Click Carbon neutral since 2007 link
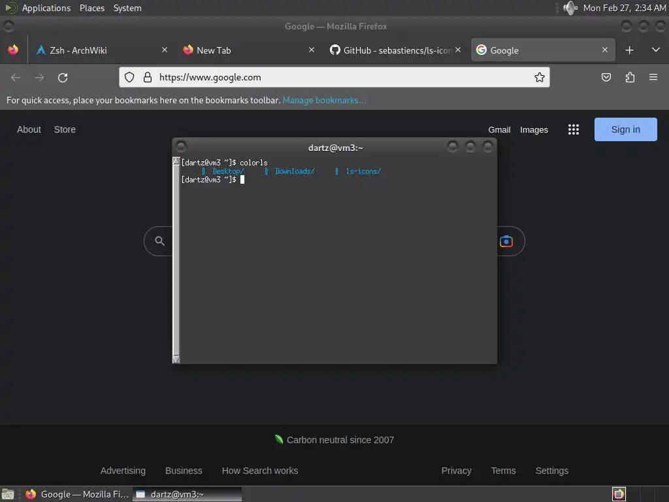The image size is (669, 502). click(x=334, y=440)
